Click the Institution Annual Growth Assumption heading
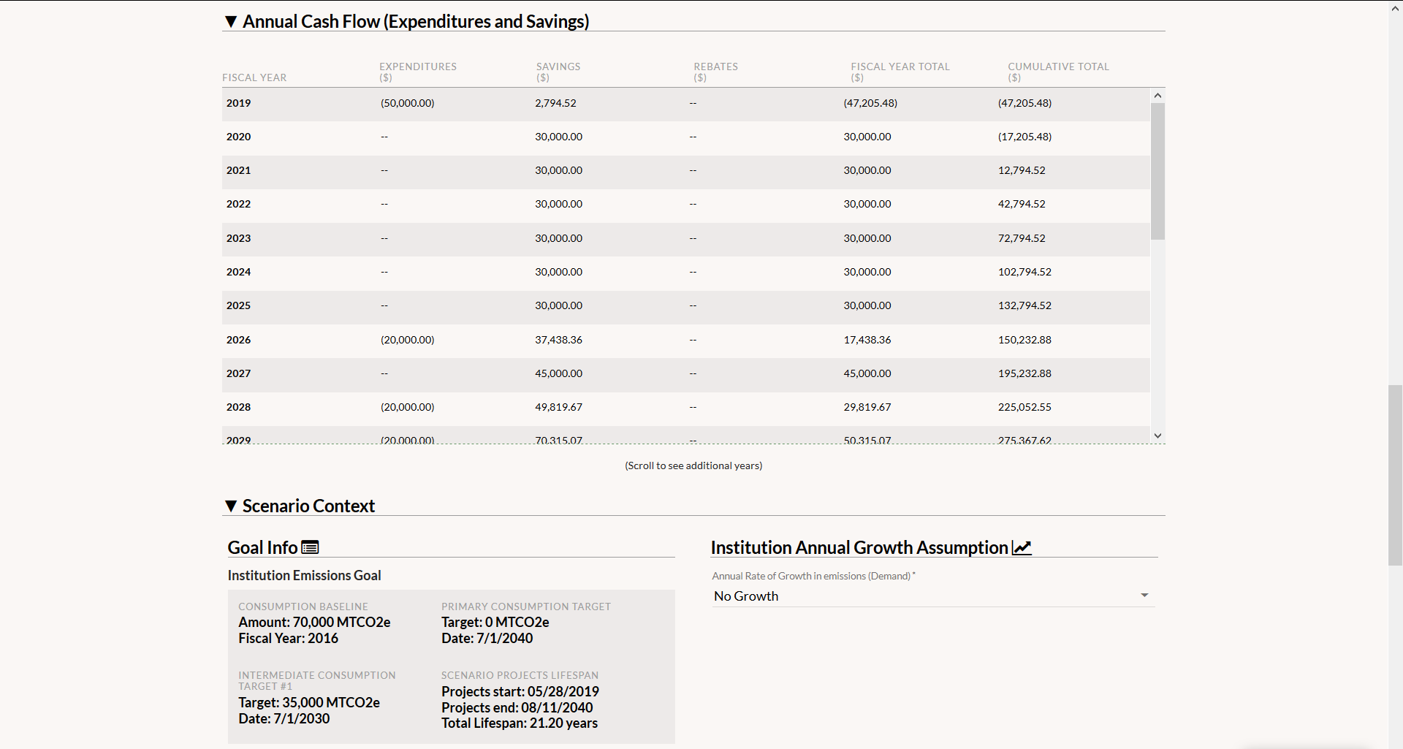1403x749 pixels. pos(859,547)
